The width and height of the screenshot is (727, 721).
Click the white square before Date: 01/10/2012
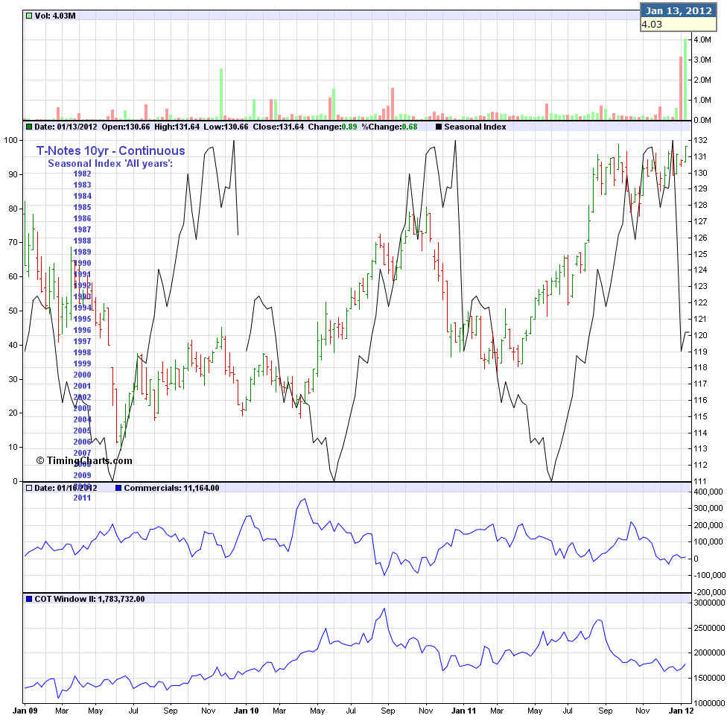point(29,488)
